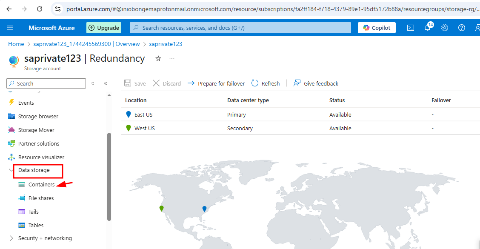Click Prepare for failover

216,83
